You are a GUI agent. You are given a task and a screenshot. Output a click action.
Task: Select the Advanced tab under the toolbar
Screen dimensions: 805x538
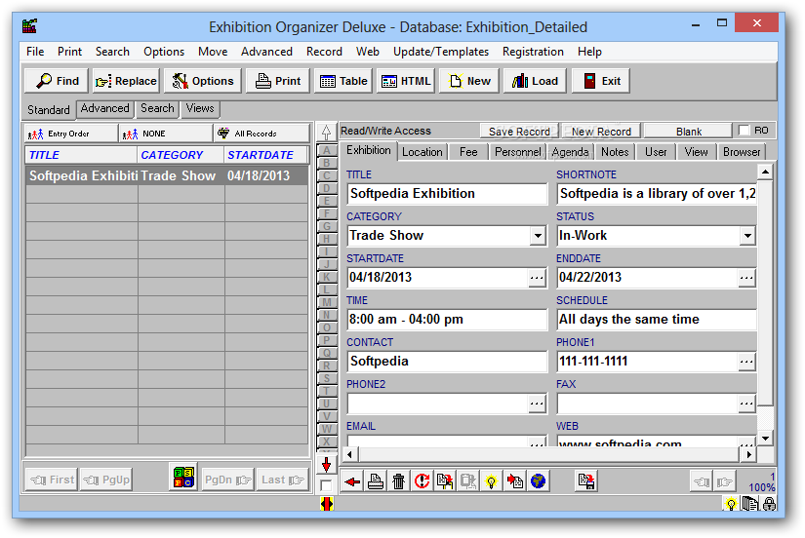104,108
